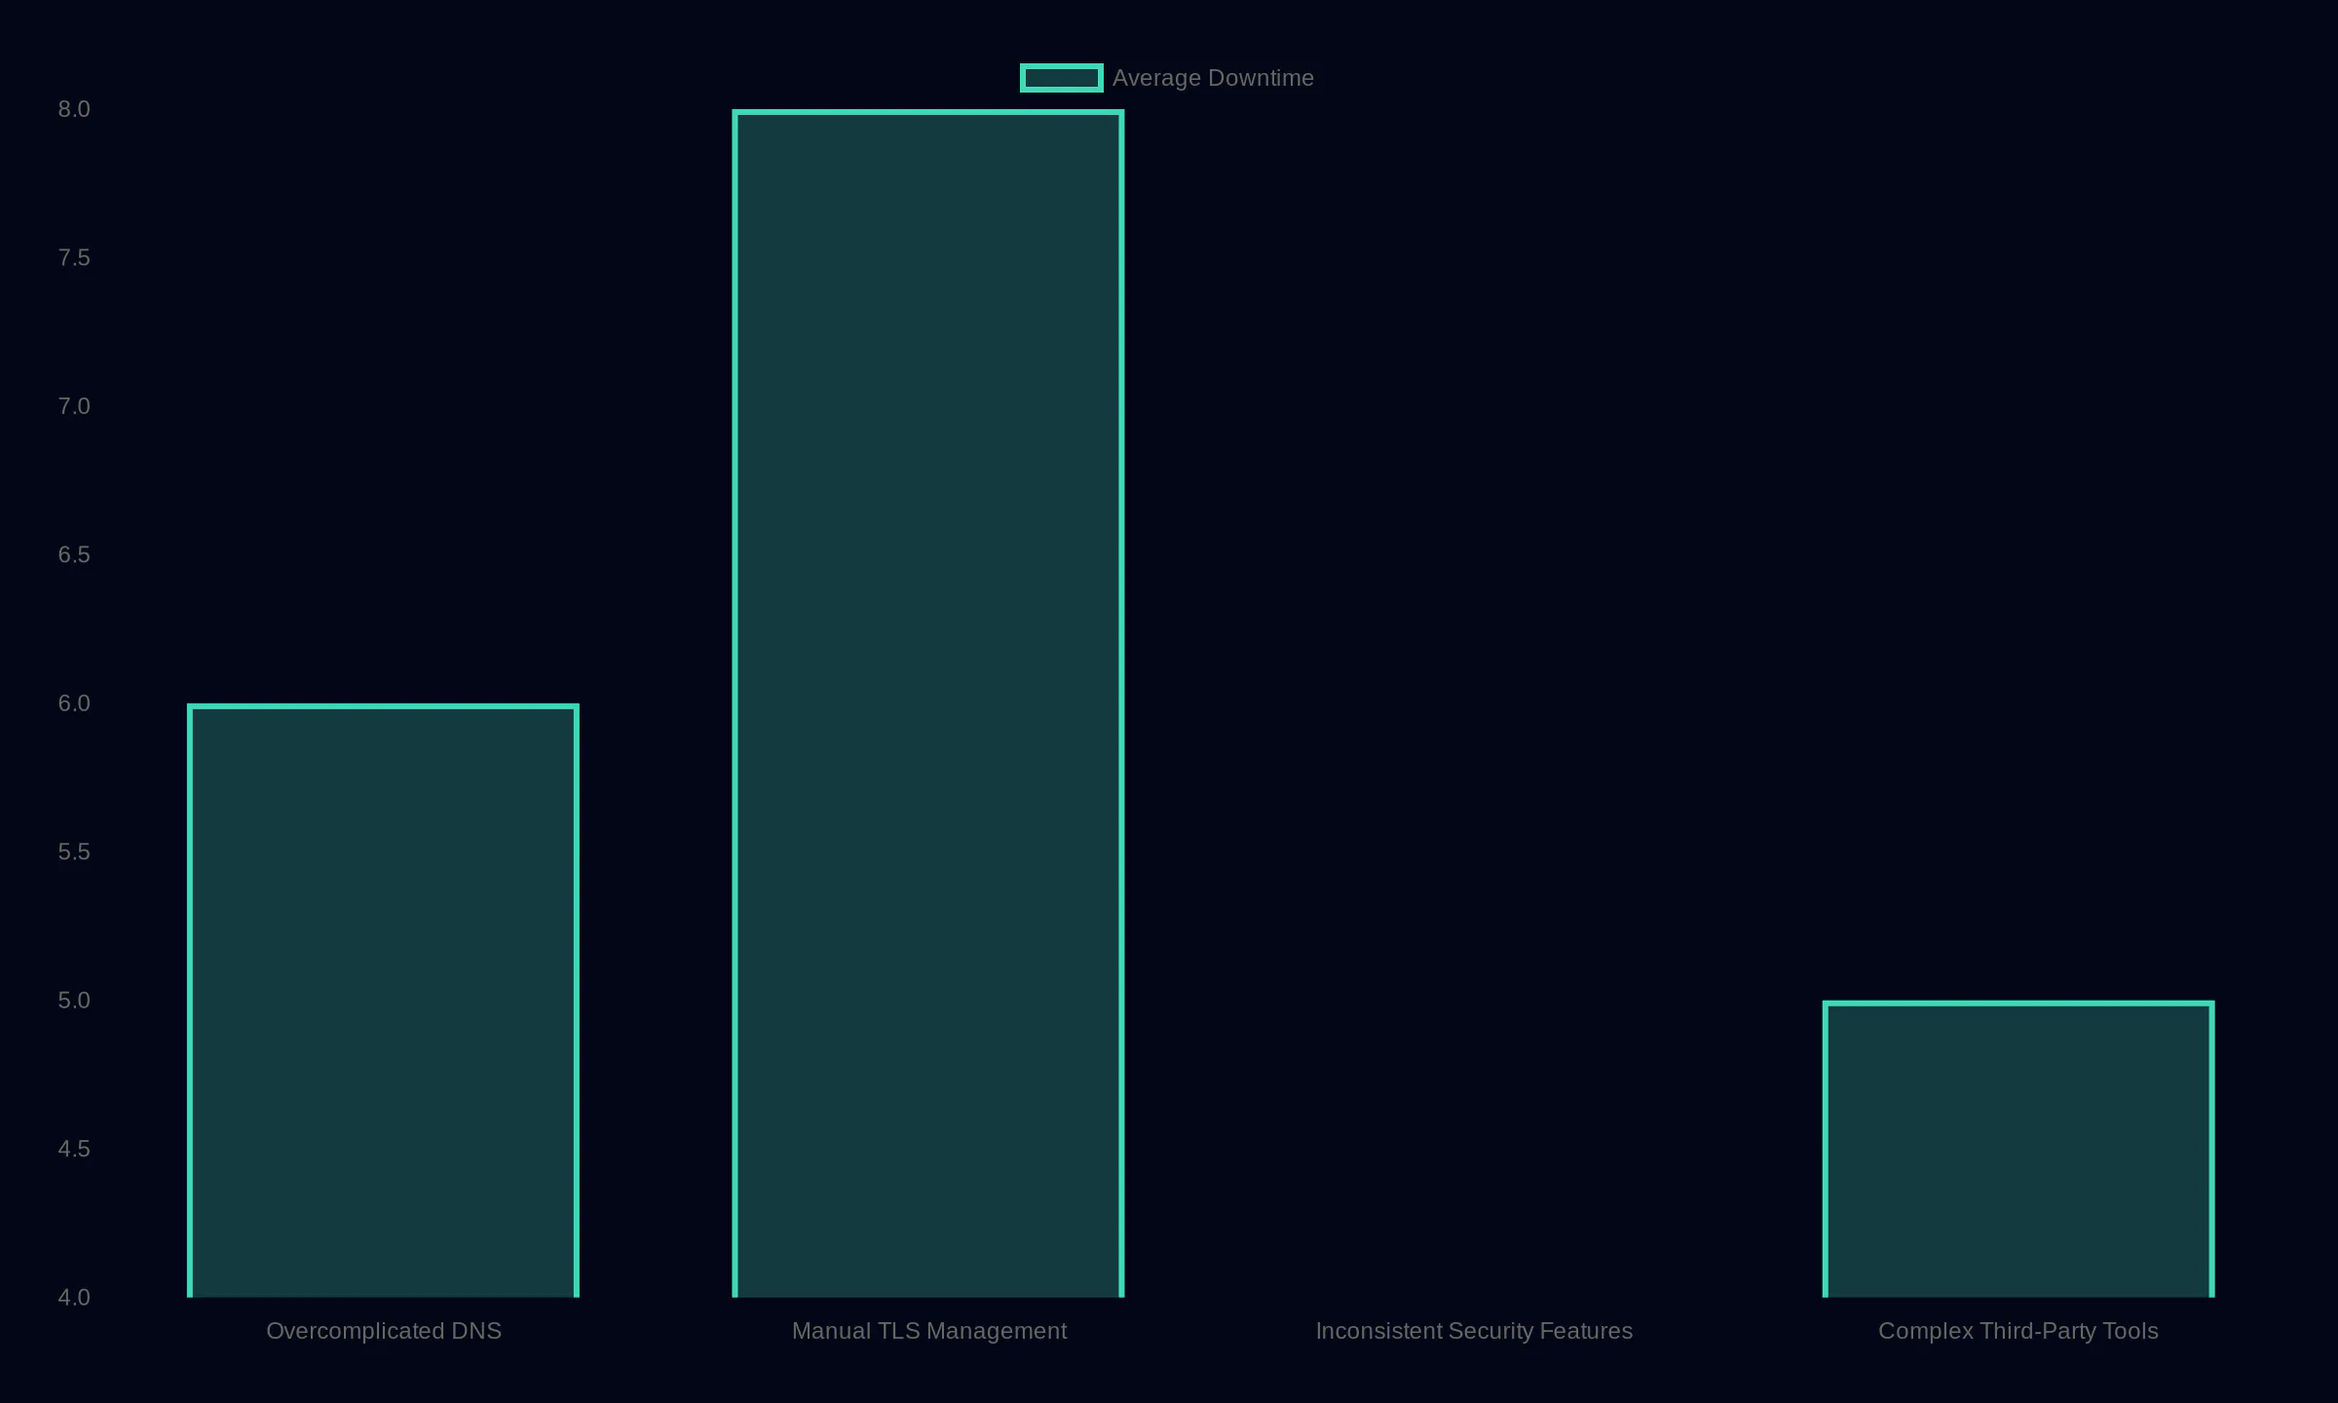The height and width of the screenshot is (1403, 2338).
Task: Click the Manual TLS Management bar
Action: pyautogui.click(x=928, y=701)
